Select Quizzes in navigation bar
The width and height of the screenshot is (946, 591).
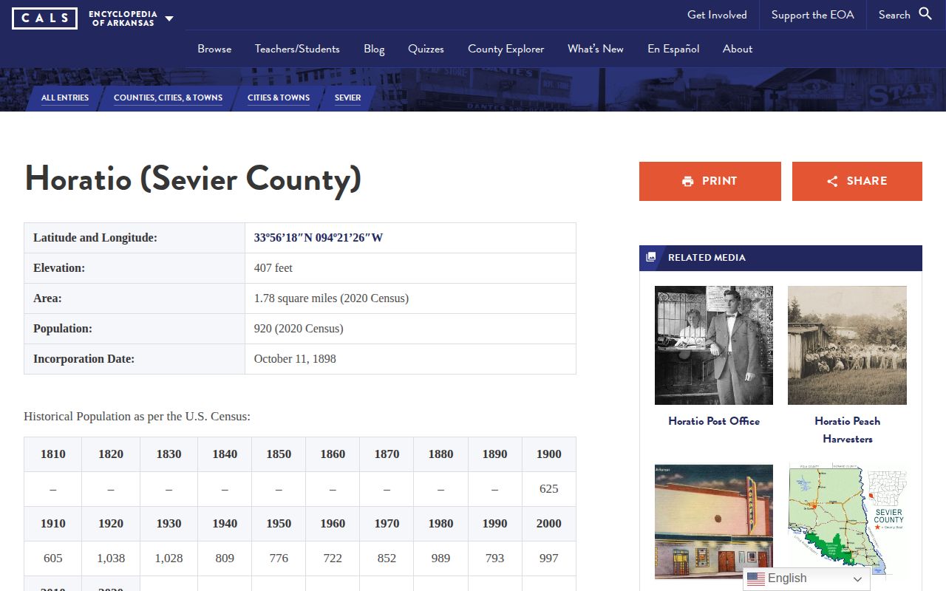tap(426, 49)
